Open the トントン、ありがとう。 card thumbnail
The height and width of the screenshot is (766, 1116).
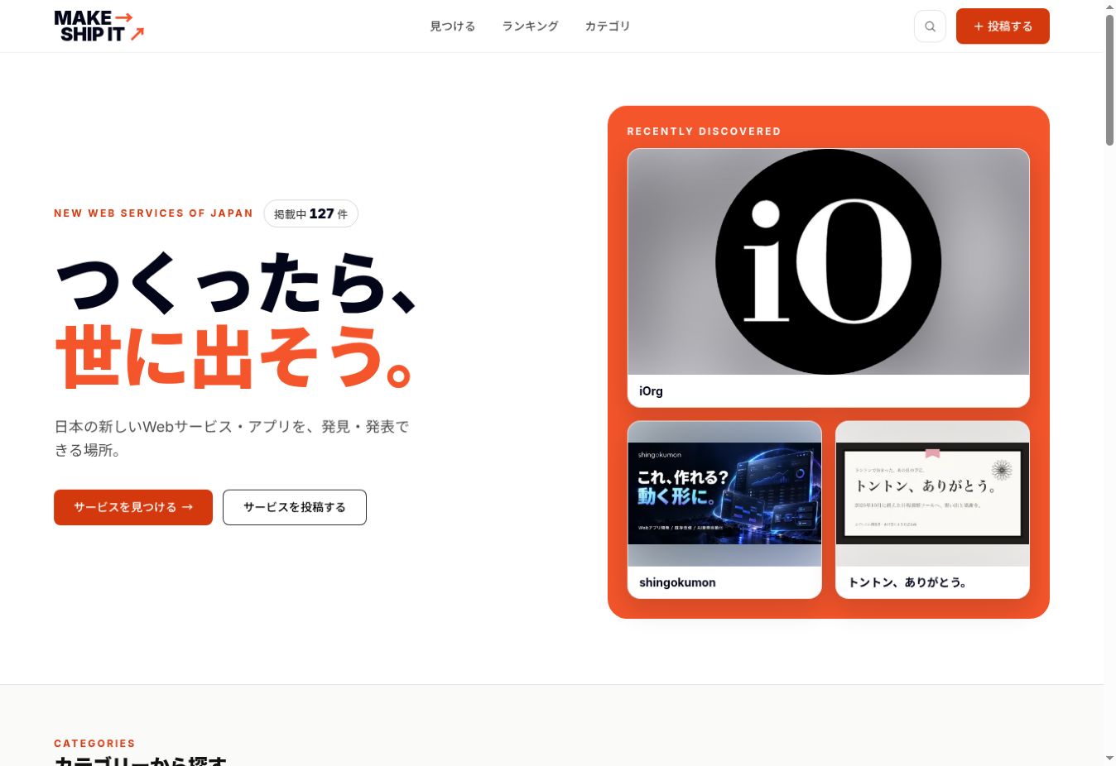932,494
